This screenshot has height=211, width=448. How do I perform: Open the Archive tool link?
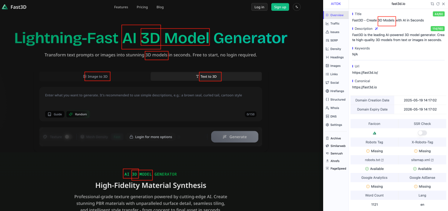[336, 138]
